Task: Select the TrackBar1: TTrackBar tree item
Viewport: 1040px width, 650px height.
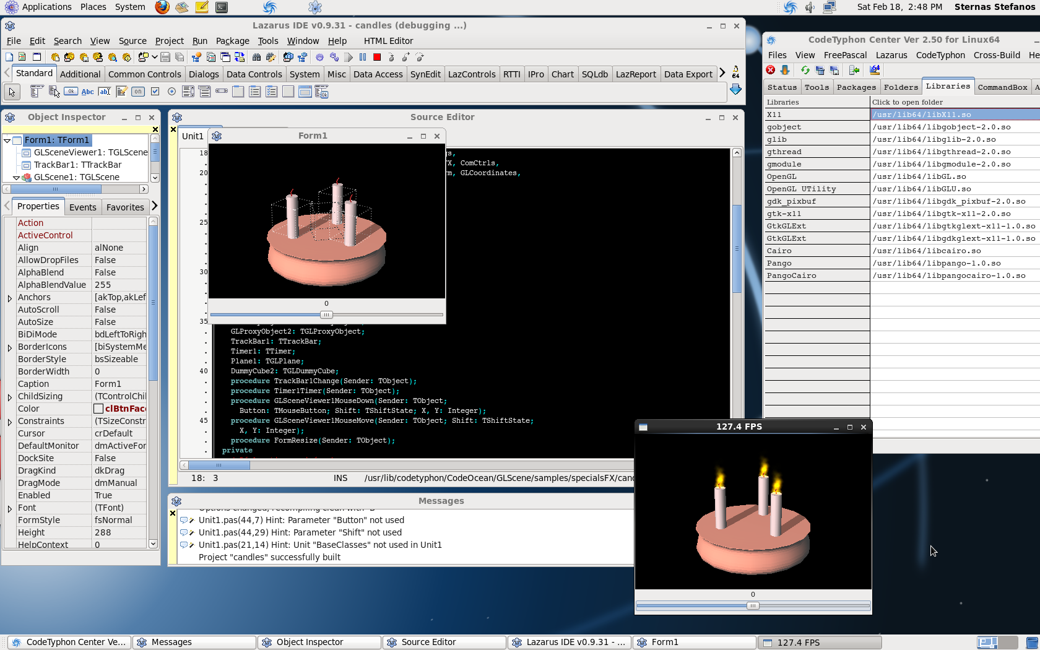Action: click(x=77, y=165)
